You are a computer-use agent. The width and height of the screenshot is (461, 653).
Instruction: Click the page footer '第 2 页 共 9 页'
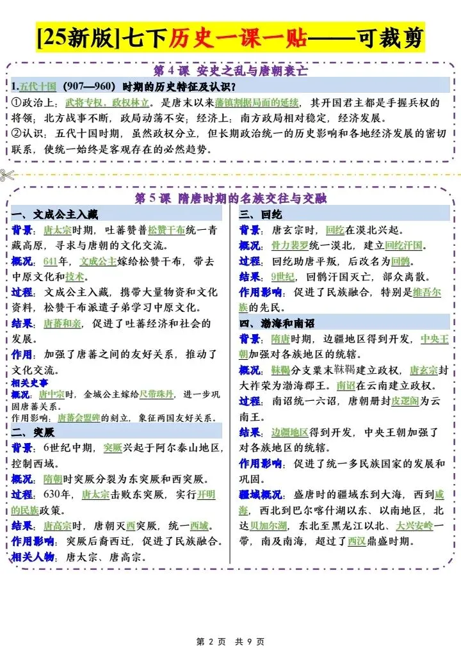tap(230, 641)
